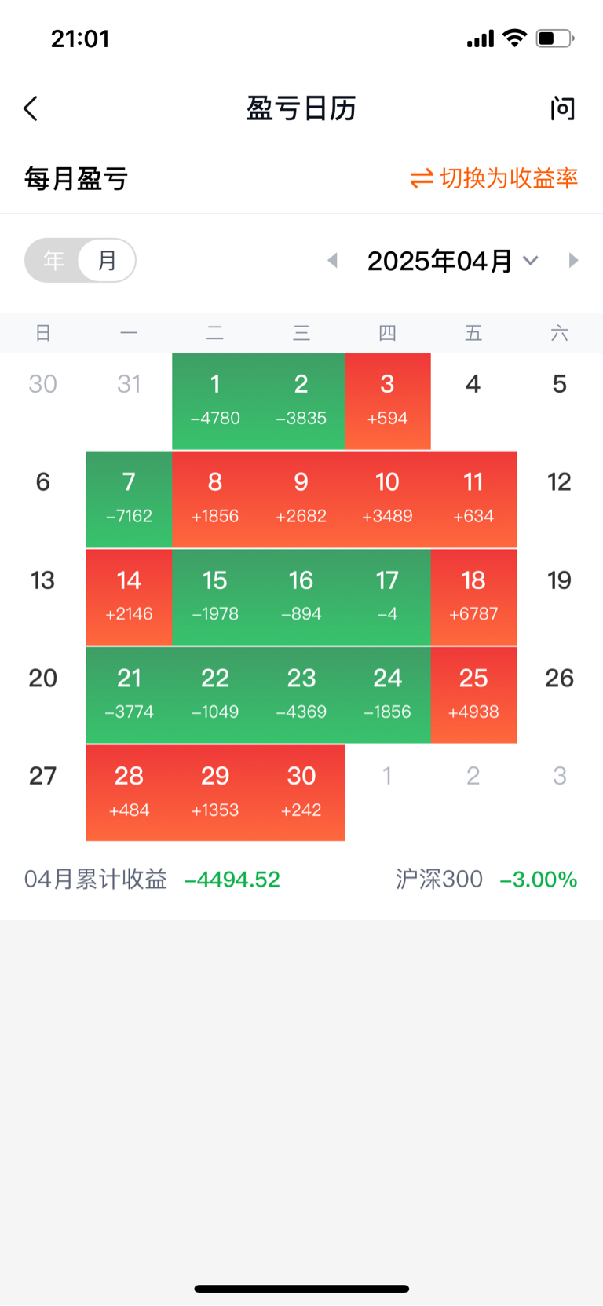Screen dimensions: 603x1306
Task: Tap the back arrow icon
Action: pyautogui.click(x=31, y=108)
